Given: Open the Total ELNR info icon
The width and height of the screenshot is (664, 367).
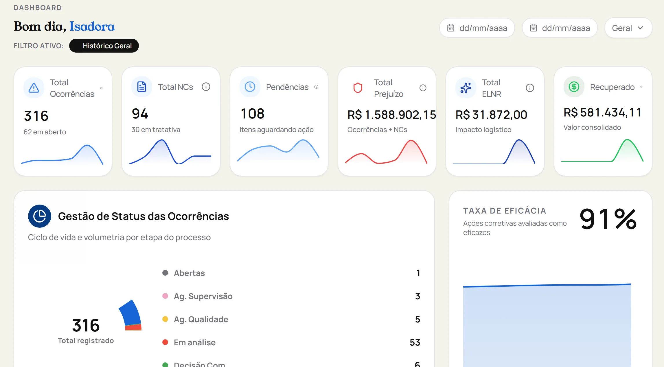Looking at the screenshot, I should 530,88.
